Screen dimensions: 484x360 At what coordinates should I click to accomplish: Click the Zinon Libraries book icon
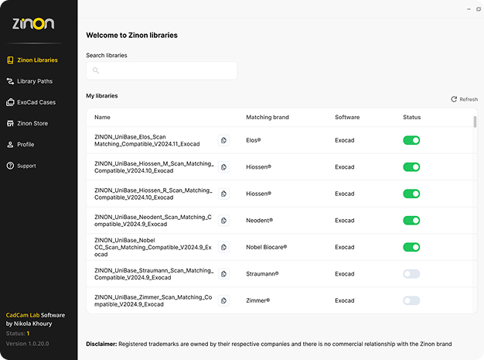(x=10, y=60)
